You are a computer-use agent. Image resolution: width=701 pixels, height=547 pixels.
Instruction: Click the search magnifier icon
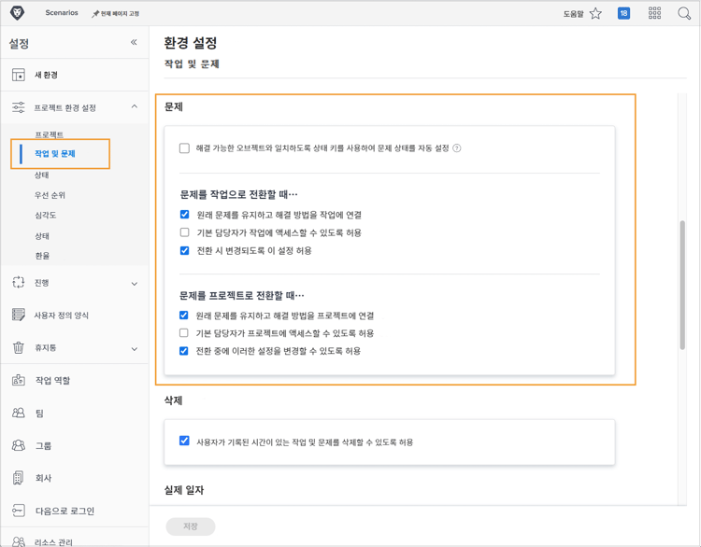(x=684, y=13)
